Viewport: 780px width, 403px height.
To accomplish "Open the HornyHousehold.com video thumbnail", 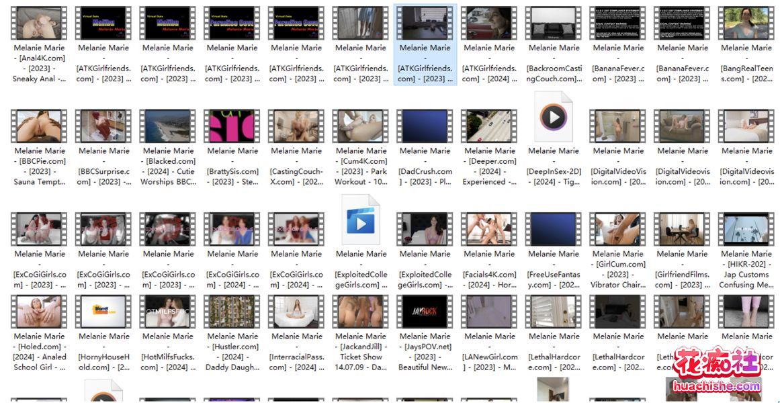I will click(x=103, y=312).
